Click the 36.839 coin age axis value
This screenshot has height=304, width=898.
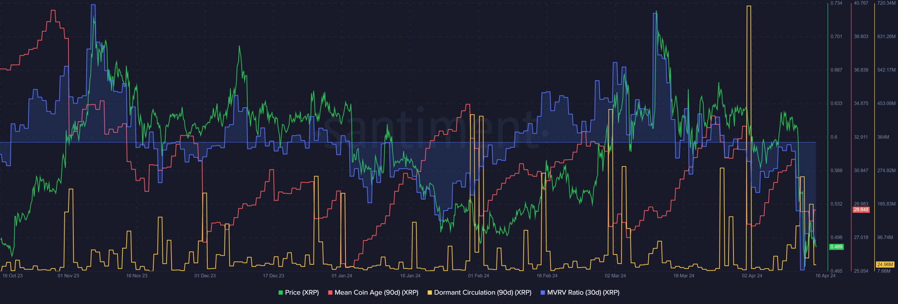click(x=861, y=70)
